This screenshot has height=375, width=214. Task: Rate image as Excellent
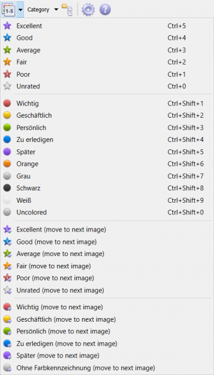pos(107,26)
